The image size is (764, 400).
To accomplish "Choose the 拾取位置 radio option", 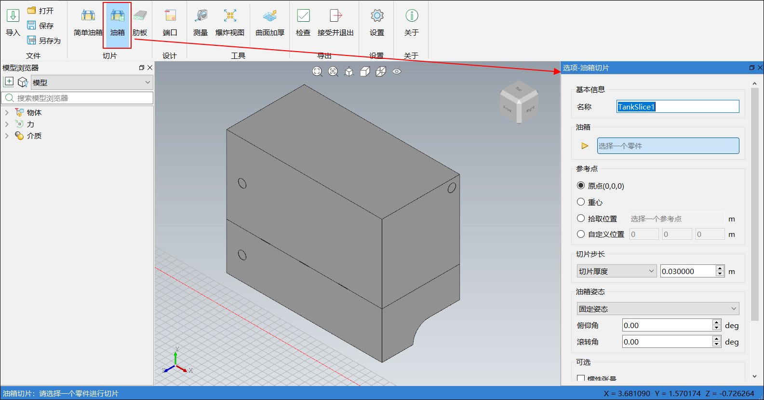I will click(581, 218).
